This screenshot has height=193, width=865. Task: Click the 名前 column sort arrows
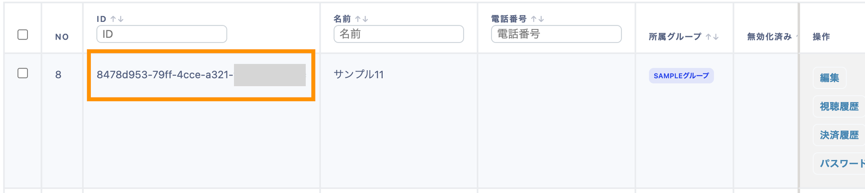pos(362,19)
